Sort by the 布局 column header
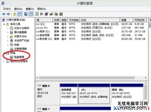The image size is (151, 112). point(56,20)
